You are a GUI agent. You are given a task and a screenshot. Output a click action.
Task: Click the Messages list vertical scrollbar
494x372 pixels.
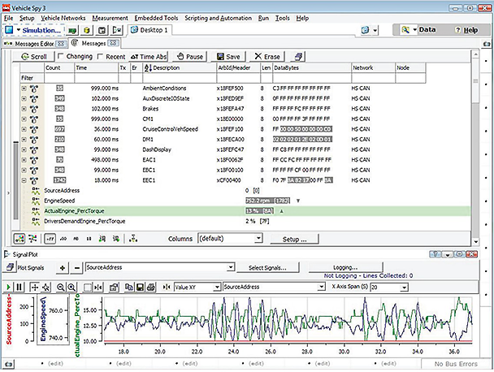[475, 148]
